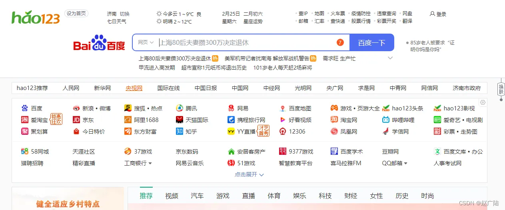The image size is (505, 210).
Task: Open the Tencent penguin icon
Action: [180, 108]
